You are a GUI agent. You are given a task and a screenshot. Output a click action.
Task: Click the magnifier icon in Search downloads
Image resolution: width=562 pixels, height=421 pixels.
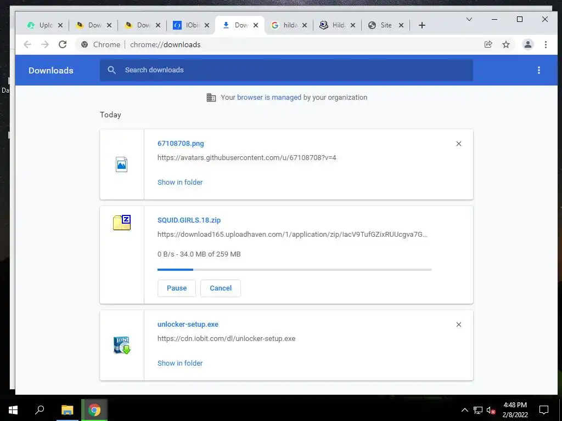(x=112, y=70)
